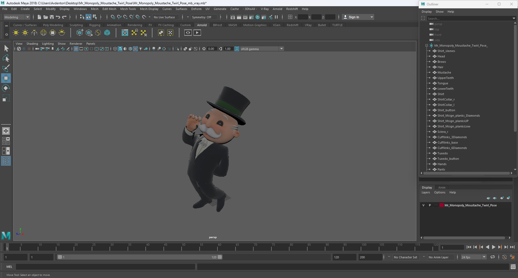
Task: Toggle timeline loop playback mode
Action: 493,257
